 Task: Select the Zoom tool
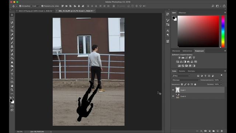tap(12, 90)
